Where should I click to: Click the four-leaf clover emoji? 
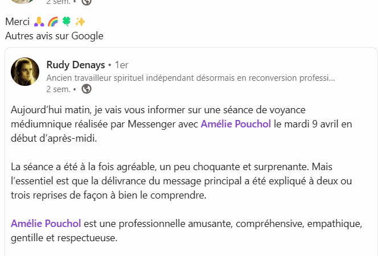(x=66, y=22)
